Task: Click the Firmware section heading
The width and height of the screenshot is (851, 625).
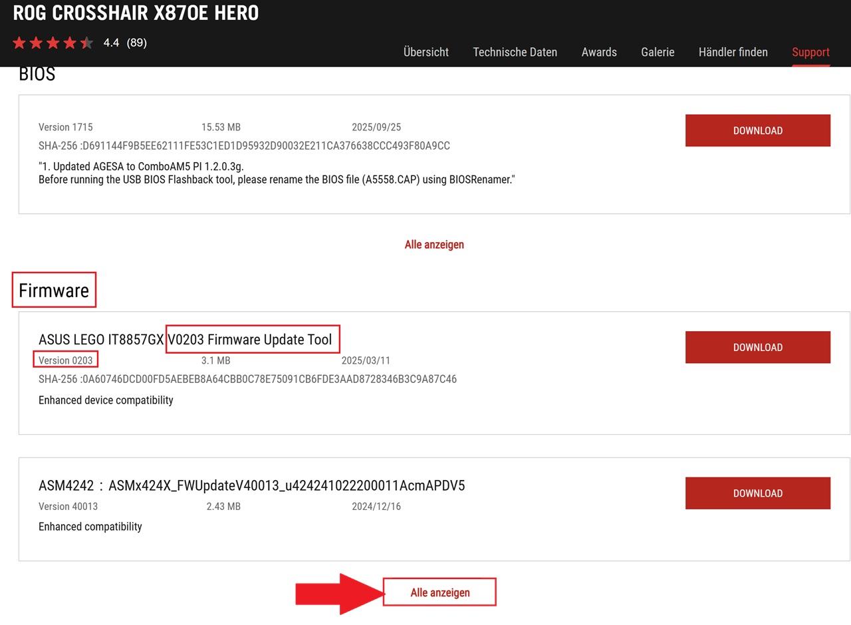Action: [x=54, y=290]
